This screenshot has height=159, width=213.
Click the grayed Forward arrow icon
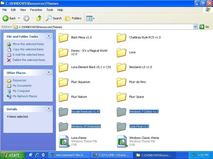coord(26,18)
